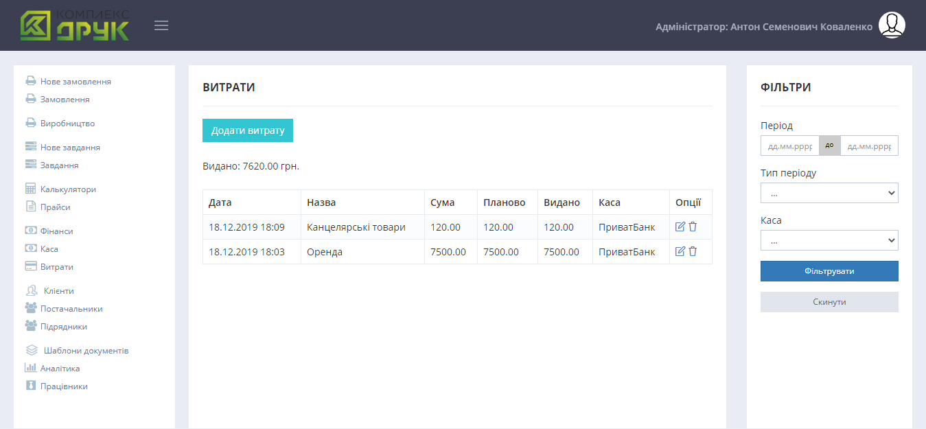
Task: Open Аналітика from the sidebar
Action: (x=60, y=369)
